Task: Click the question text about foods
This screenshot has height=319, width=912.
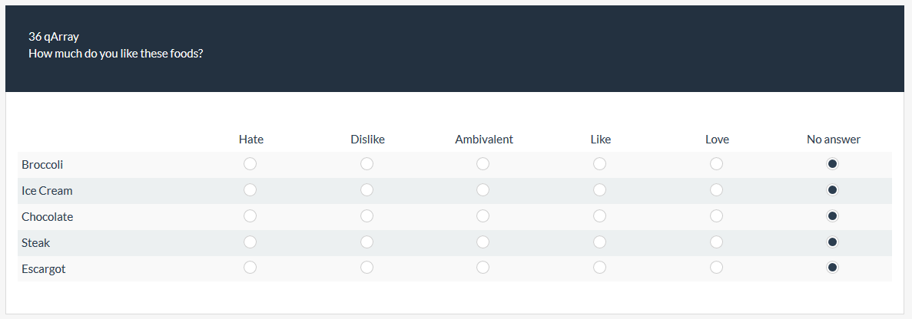Action: pos(115,54)
